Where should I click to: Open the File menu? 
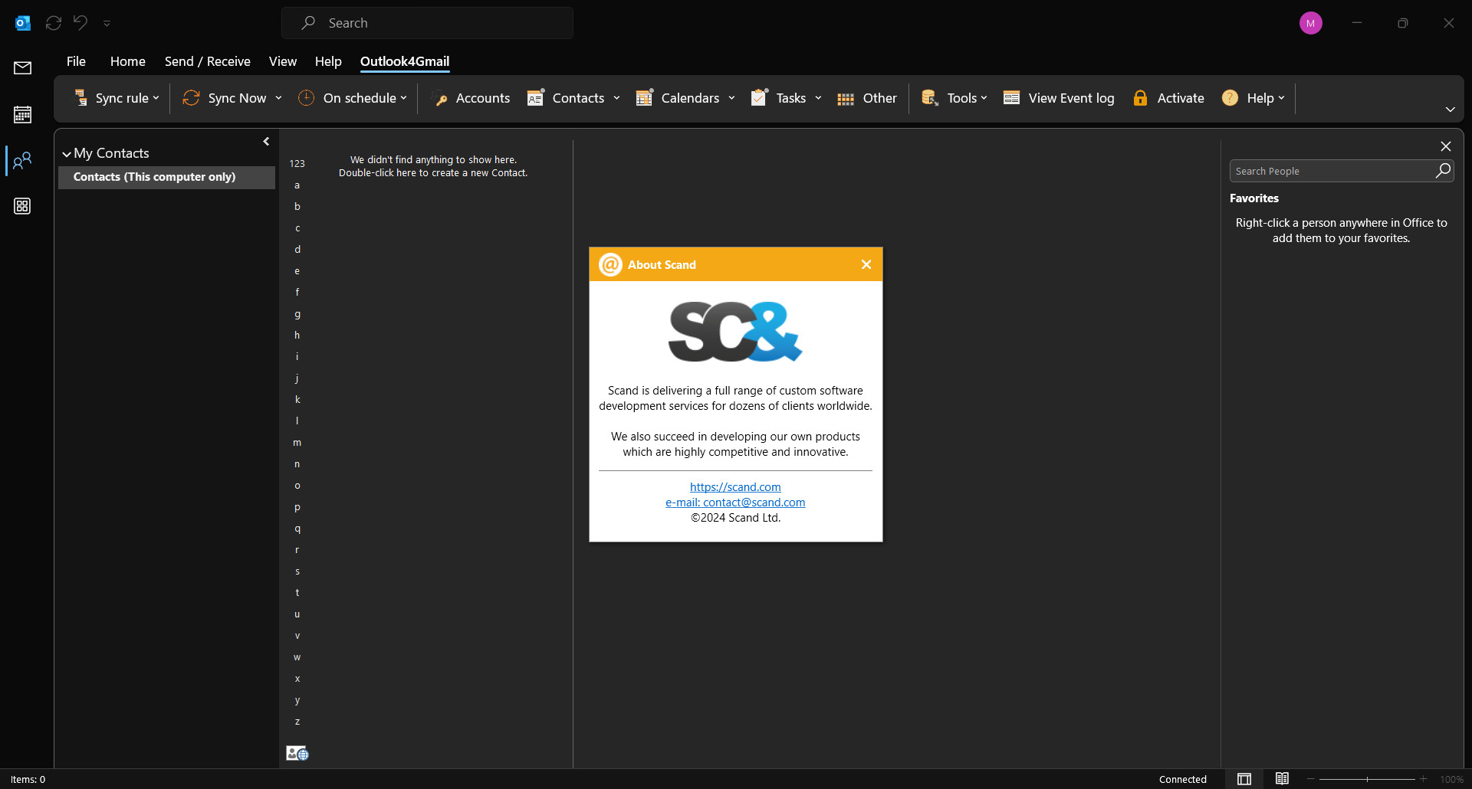pyautogui.click(x=76, y=61)
